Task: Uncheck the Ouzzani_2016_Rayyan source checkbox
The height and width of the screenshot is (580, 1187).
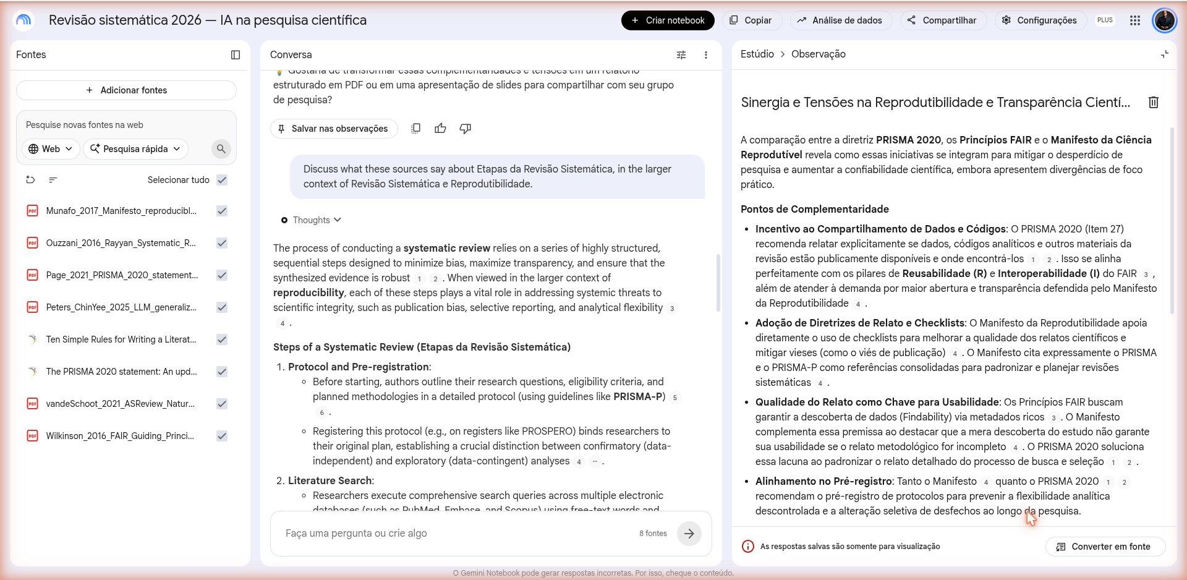Action: [x=222, y=243]
